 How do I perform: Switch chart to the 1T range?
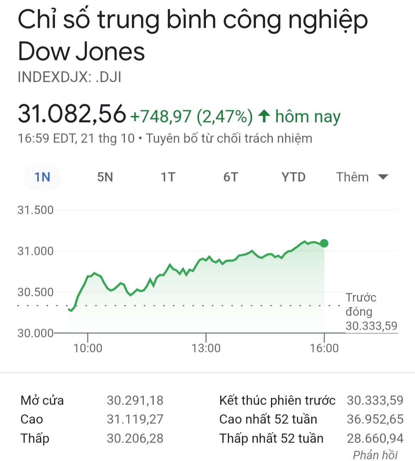(x=168, y=177)
